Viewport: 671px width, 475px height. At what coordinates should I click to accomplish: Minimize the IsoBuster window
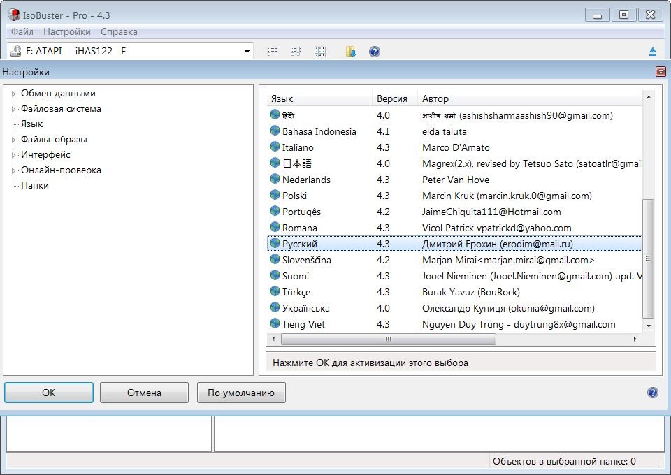tap(598, 15)
